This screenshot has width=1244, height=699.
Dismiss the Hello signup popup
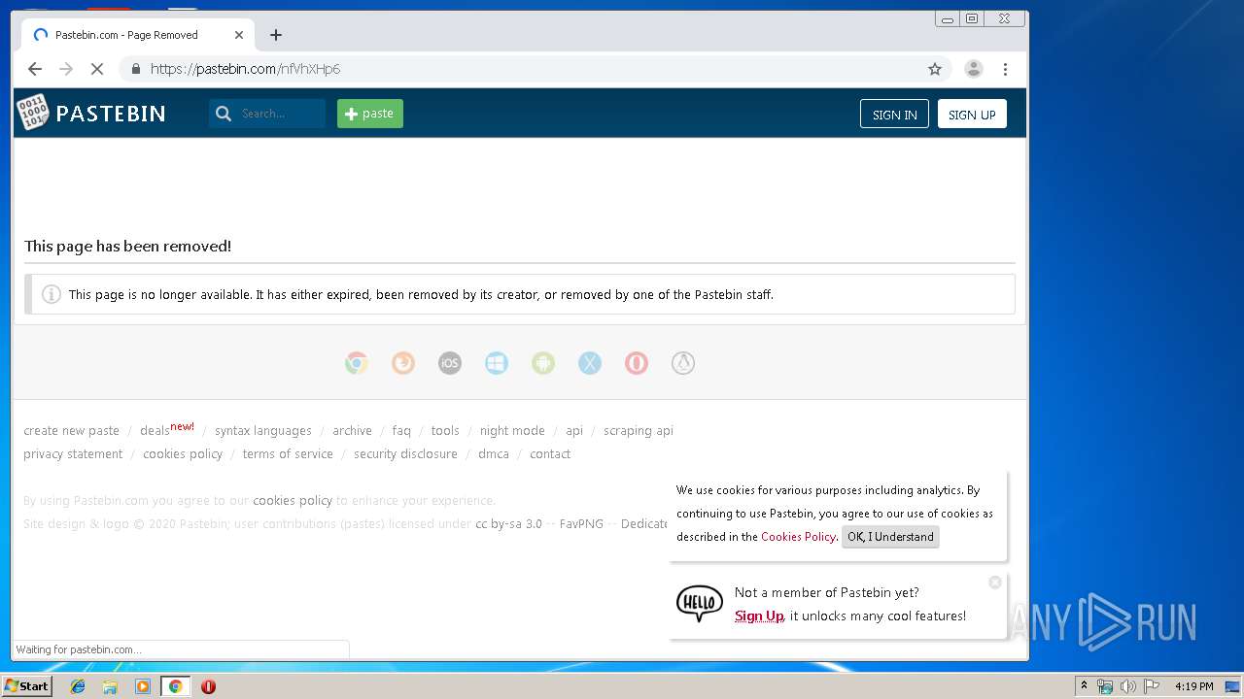click(994, 582)
